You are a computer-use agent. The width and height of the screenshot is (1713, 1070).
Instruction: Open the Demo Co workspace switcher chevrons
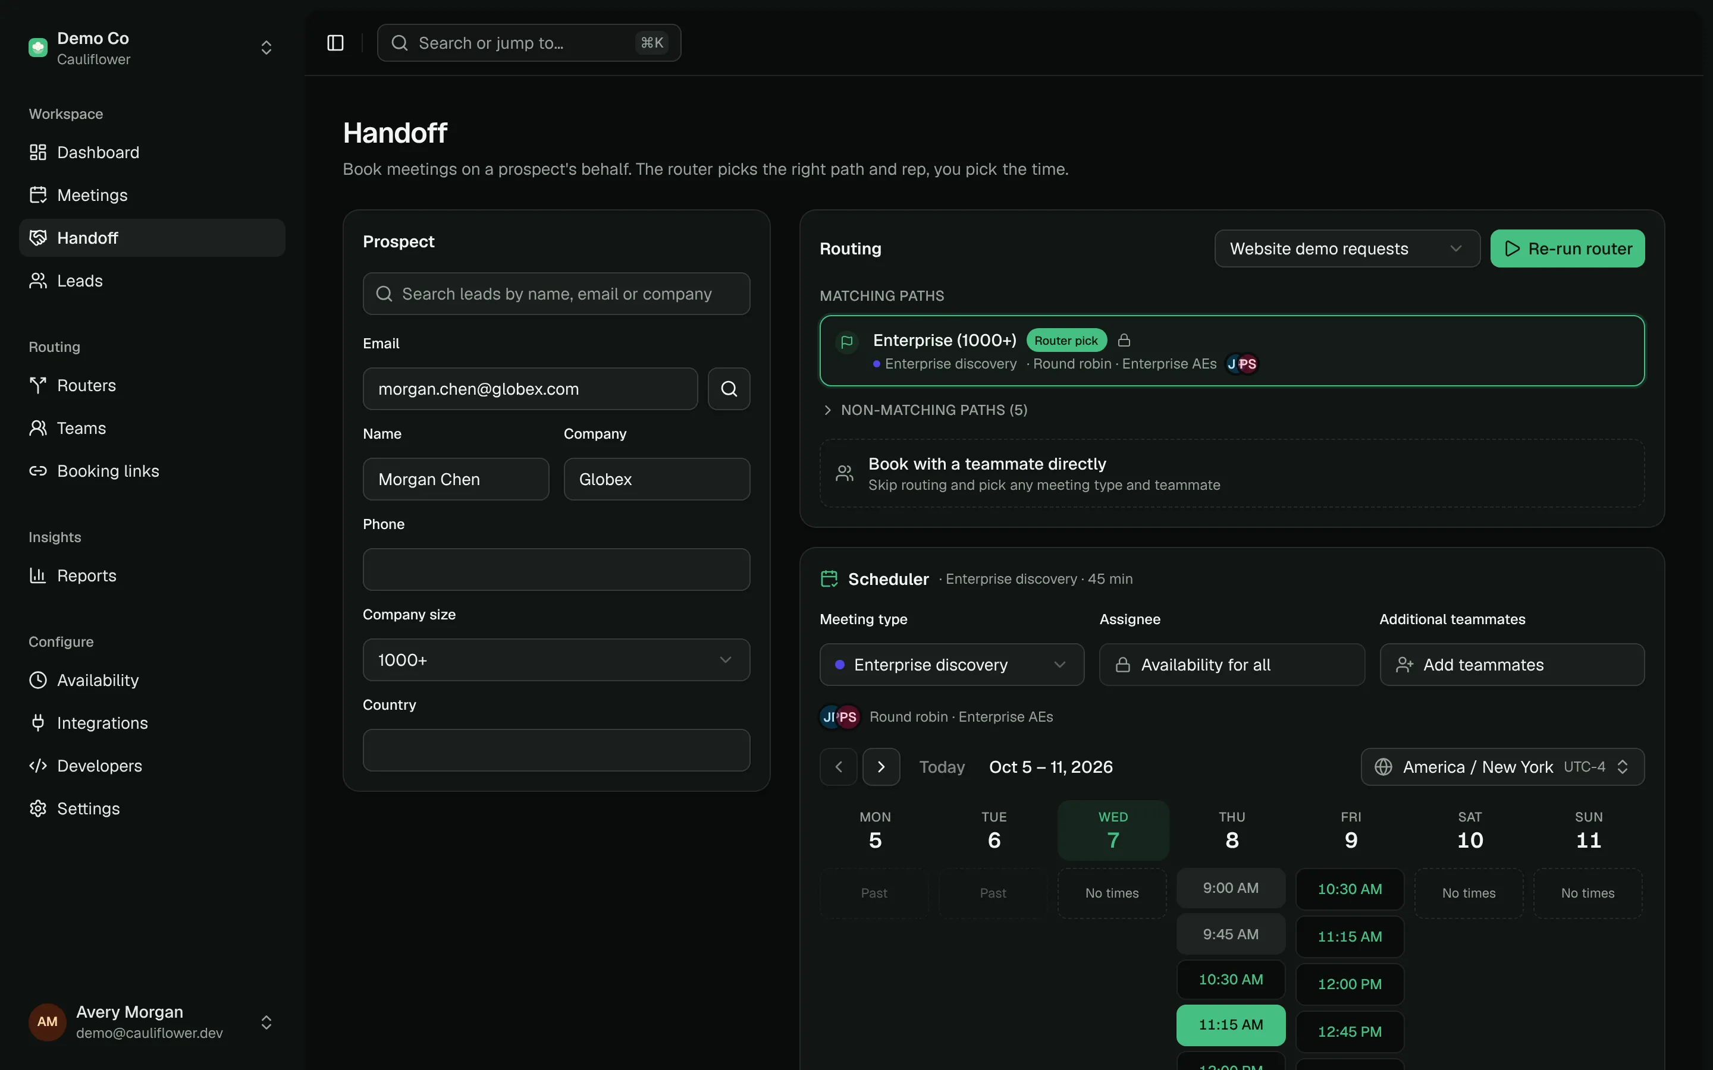(x=266, y=48)
